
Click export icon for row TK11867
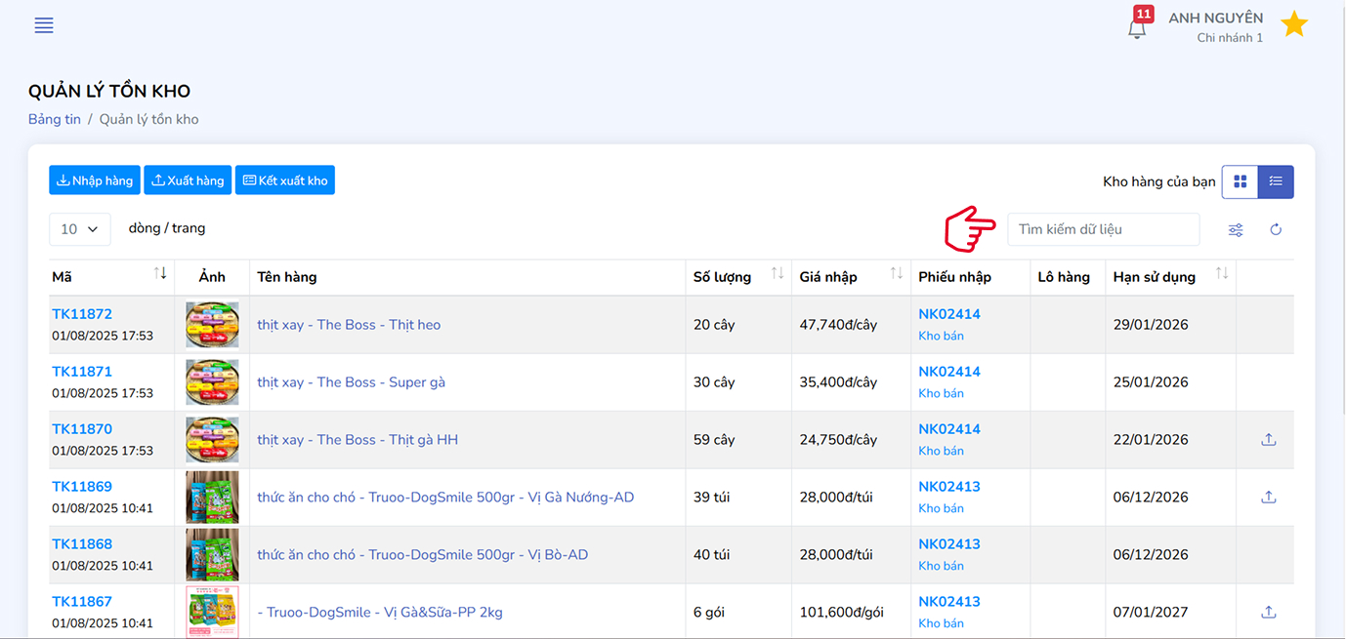coord(1269,613)
